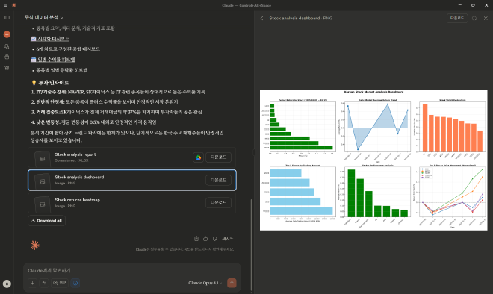Open the chats icon in sidebar
The width and height of the screenshot is (493, 294).
[x=7, y=46]
